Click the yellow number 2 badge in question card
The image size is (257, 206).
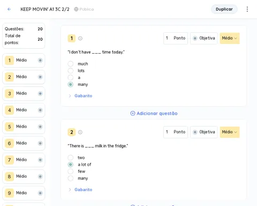tap(72, 132)
